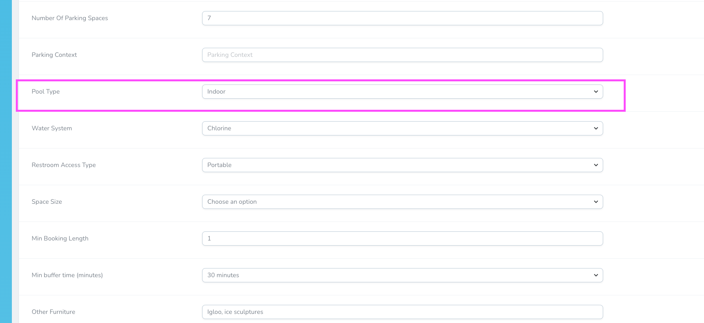Change the 30 minutes buffer time option
Viewport: 704px width, 323px height.
click(x=402, y=275)
